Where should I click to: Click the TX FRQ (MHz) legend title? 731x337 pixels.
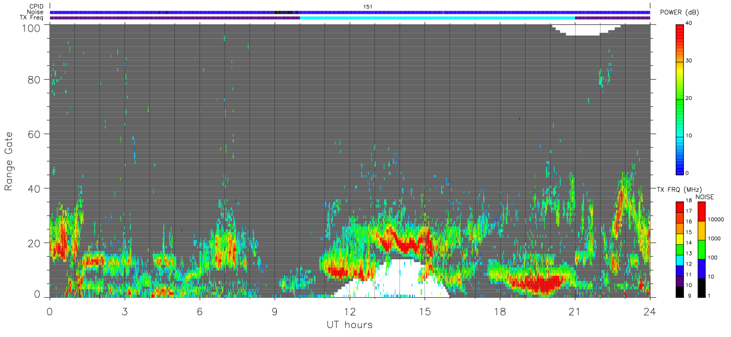tap(676, 189)
